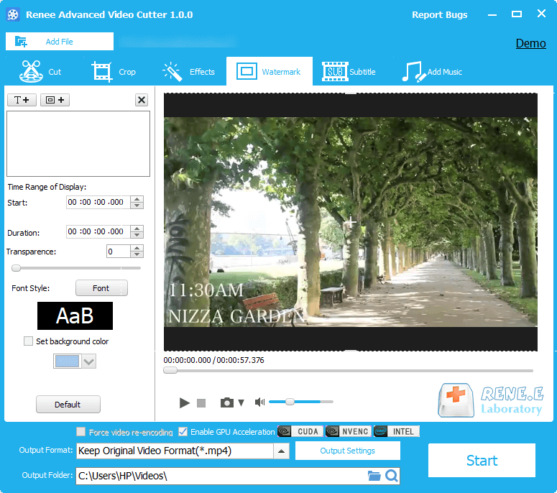Expand the background color dropdown arrow
Viewport: 557px width, 493px height.
(x=89, y=361)
